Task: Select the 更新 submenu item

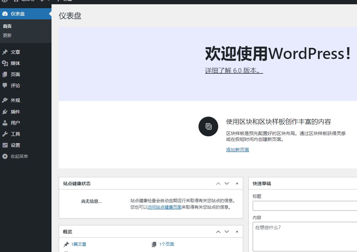Action: coord(7,35)
